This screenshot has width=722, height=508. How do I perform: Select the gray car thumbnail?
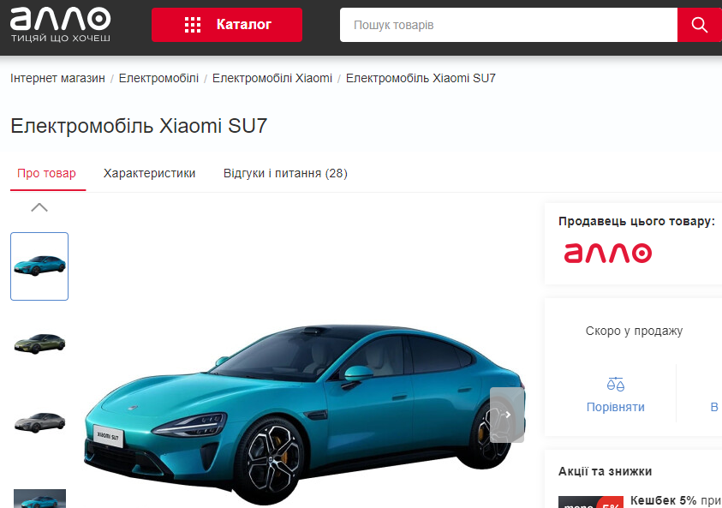[x=39, y=421]
